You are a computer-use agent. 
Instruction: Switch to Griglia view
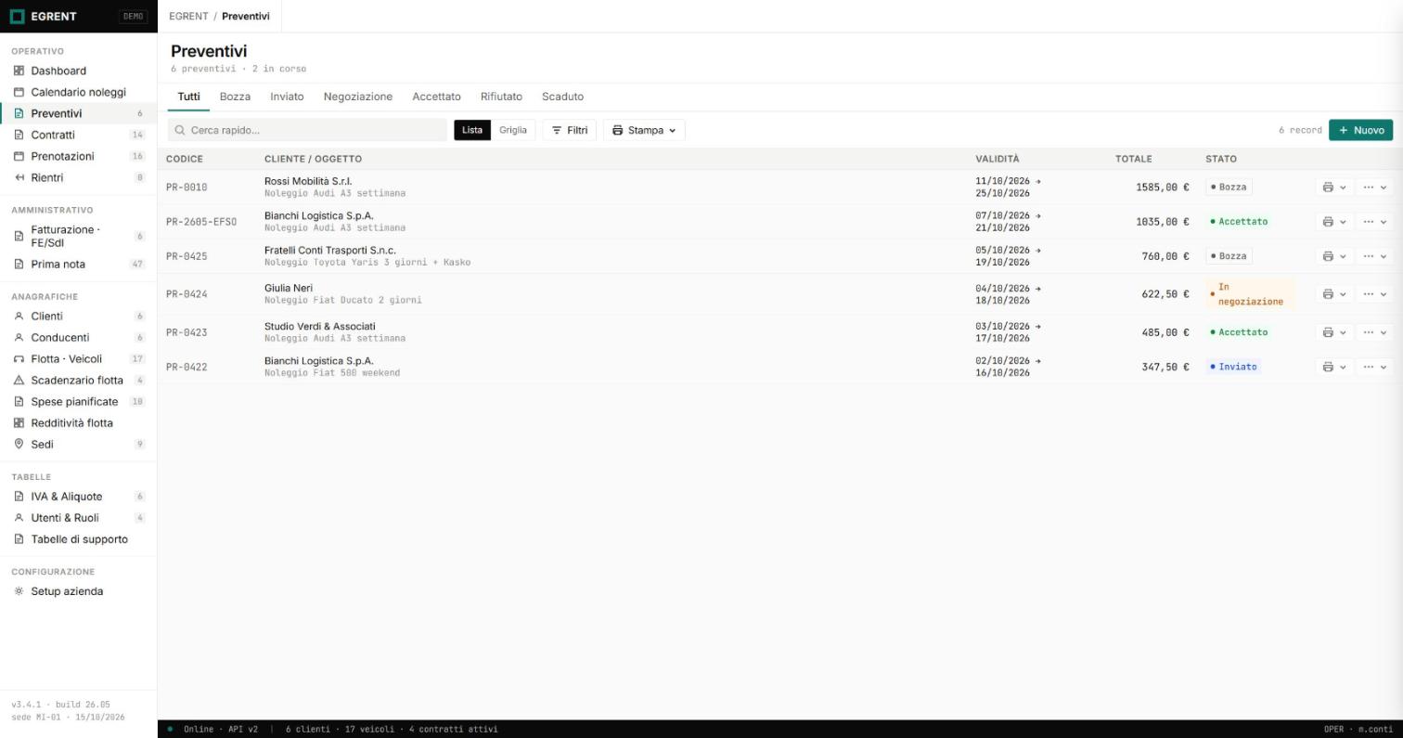[x=513, y=130]
